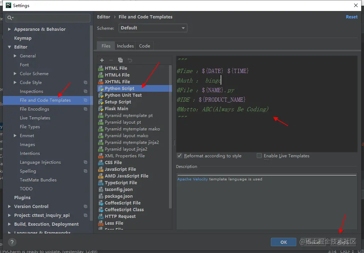
Task: Switch to the Files tab
Action: (x=106, y=46)
